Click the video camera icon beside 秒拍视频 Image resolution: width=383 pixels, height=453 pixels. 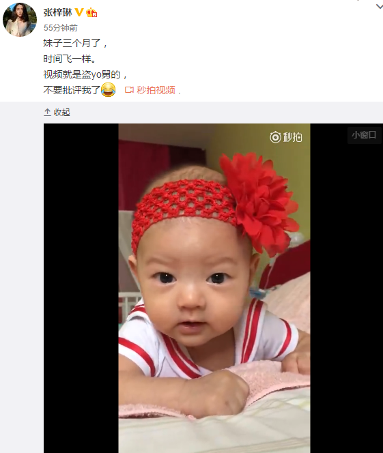point(129,90)
